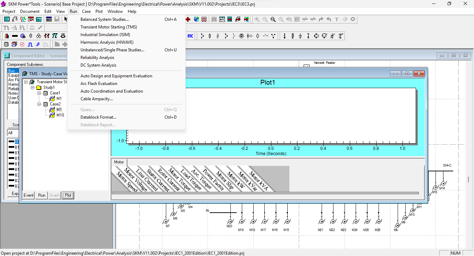This screenshot has width=474, height=256.
Task: Toggle the Motor Slip plot attribute
Action: point(224,180)
